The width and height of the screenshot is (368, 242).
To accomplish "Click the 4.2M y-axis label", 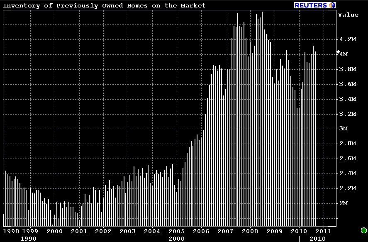I will click(x=348, y=39).
